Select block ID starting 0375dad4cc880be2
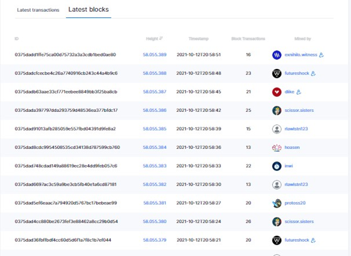This screenshot has width=351, height=256. click(x=66, y=221)
